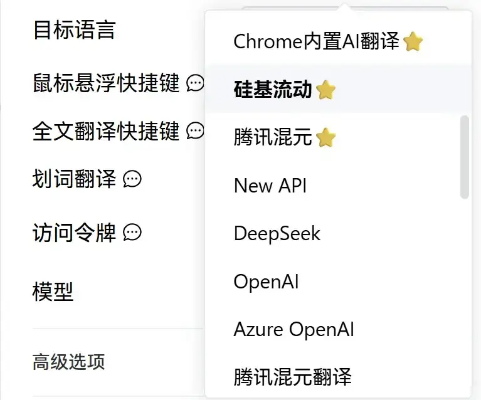This screenshot has width=481, height=400.
Task: Select Chrome内置AI翻译 from the service list
Action: (338, 41)
